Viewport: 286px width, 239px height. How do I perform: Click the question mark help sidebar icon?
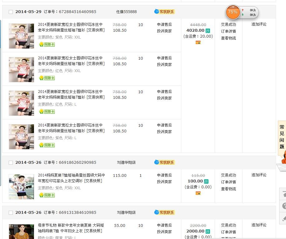click(x=284, y=206)
